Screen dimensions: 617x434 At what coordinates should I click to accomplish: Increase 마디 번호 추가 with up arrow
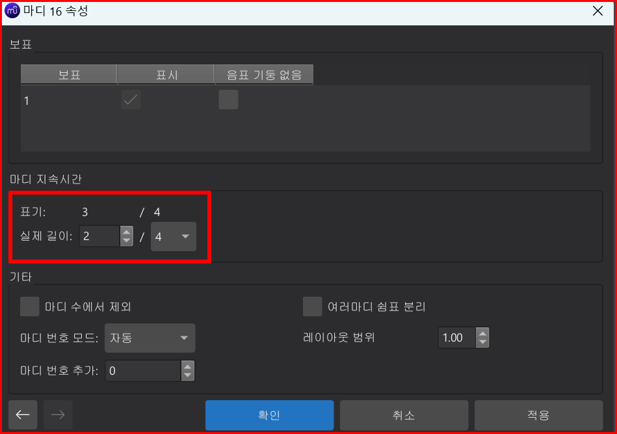click(x=188, y=366)
